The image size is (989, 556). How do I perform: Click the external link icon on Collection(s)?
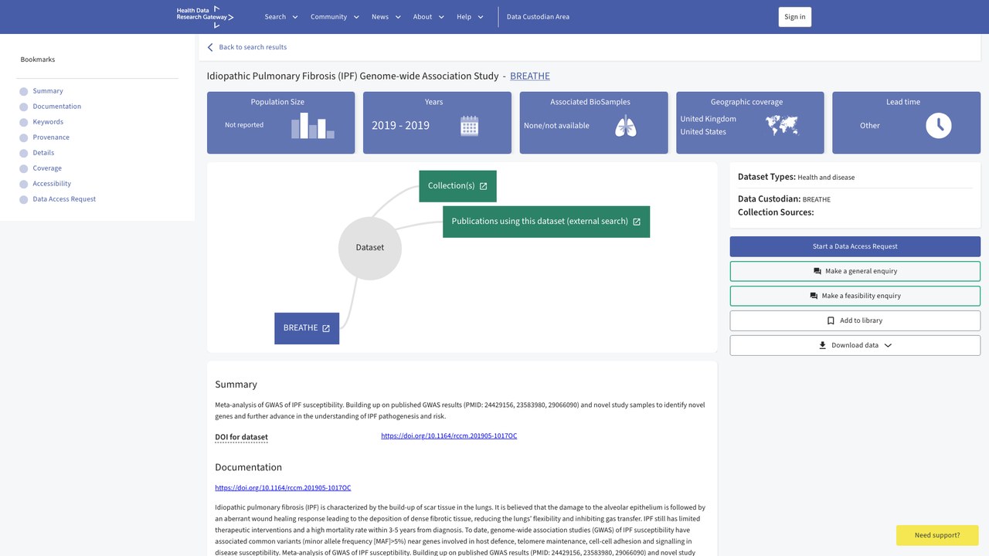tap(484, 186)
